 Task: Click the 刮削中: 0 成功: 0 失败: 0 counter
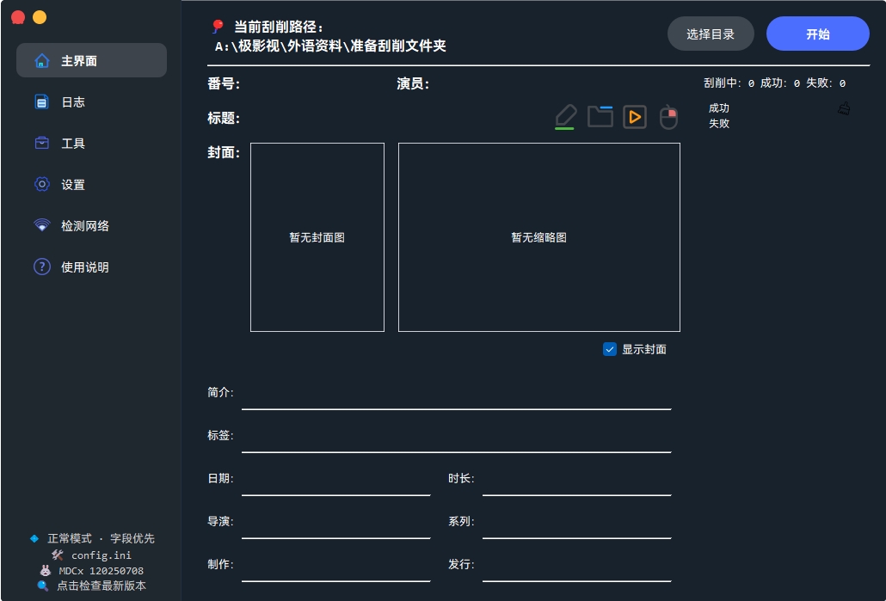775,83
